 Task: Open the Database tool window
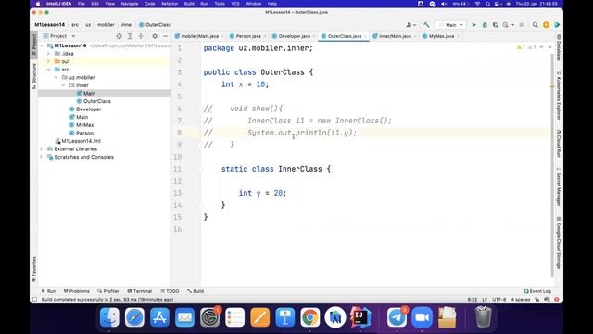pyautogui.click(x=559, y=47)
